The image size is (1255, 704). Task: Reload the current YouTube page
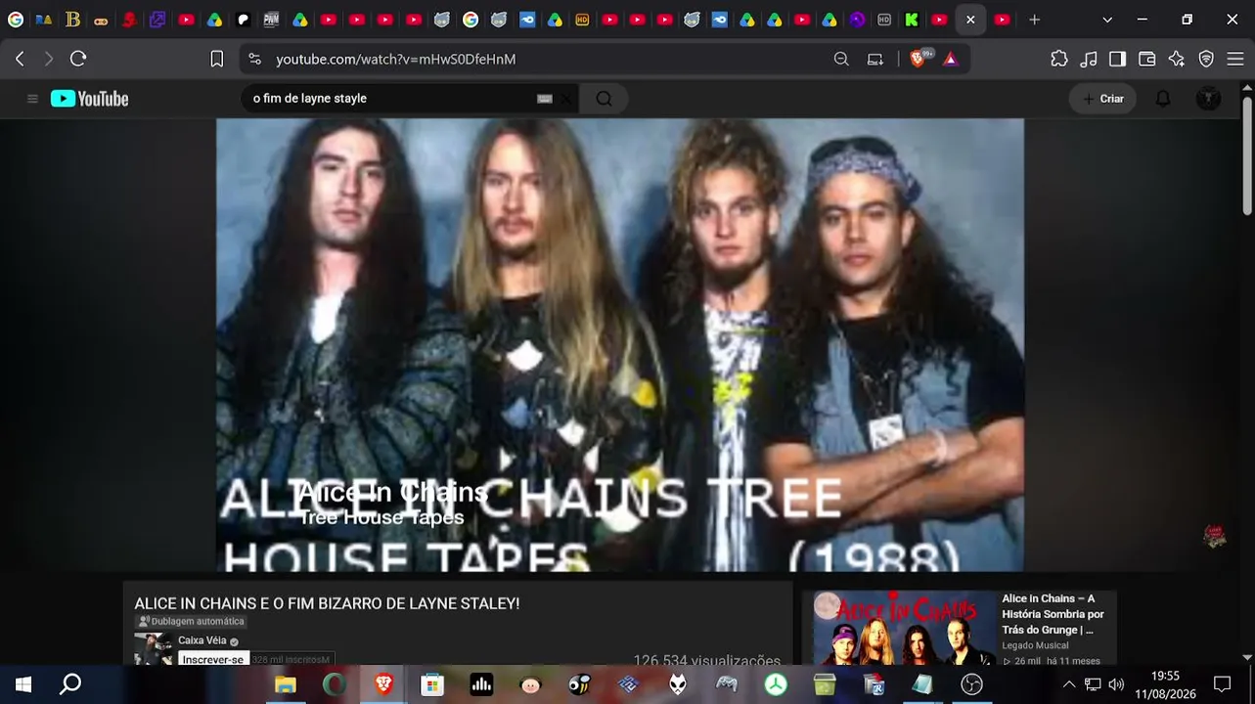(78, 59)
